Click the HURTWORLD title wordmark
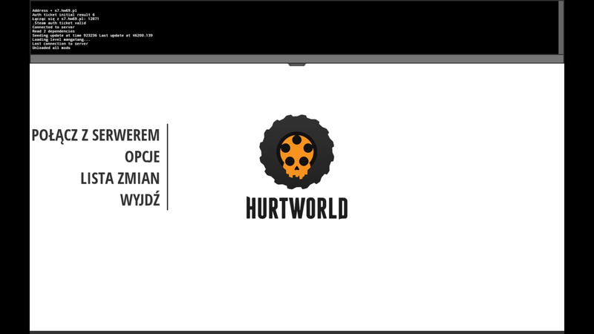The width and height of the screenshot is (594, 334). pyautogui.click(x=296, y=208)
